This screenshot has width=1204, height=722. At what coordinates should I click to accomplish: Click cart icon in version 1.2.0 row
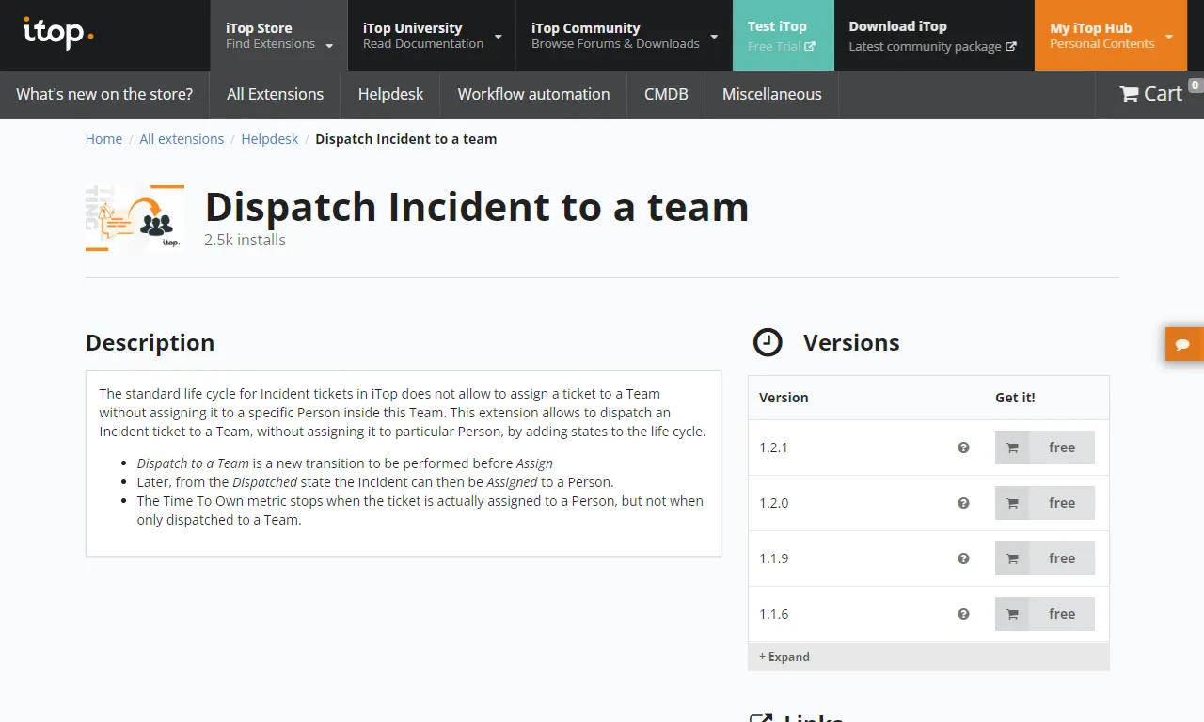[x=1012, y=503]
